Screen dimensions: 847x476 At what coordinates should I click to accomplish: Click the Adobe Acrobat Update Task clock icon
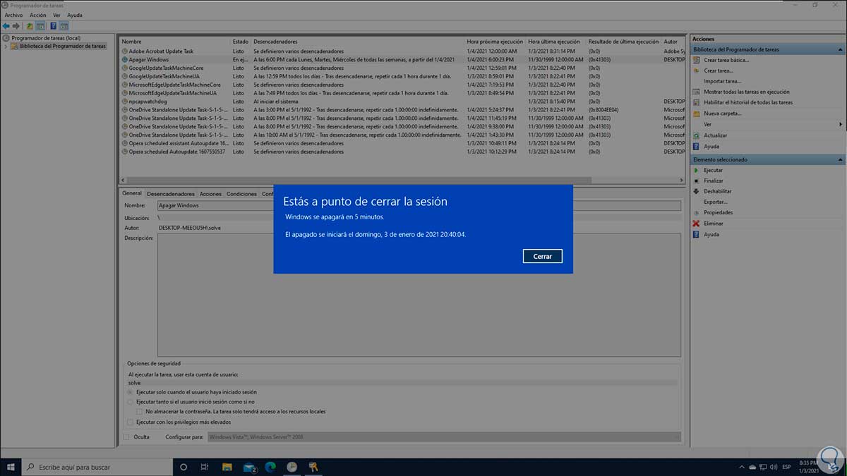[124, 51]
